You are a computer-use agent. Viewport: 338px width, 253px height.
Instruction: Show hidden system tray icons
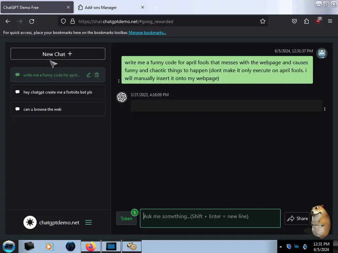pos(281,247)
